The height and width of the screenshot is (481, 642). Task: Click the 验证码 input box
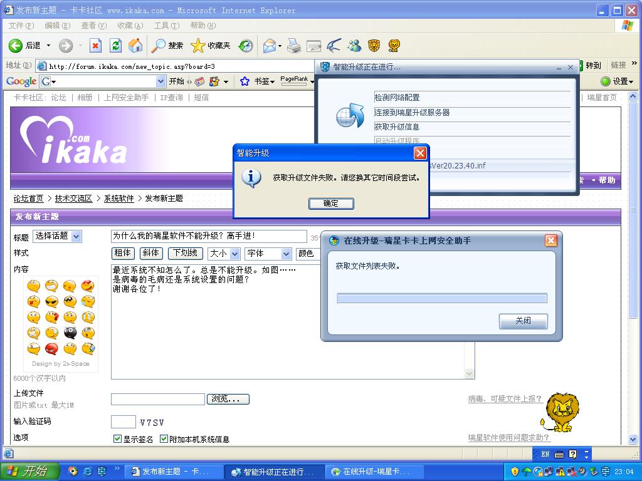tap(124, 422)
